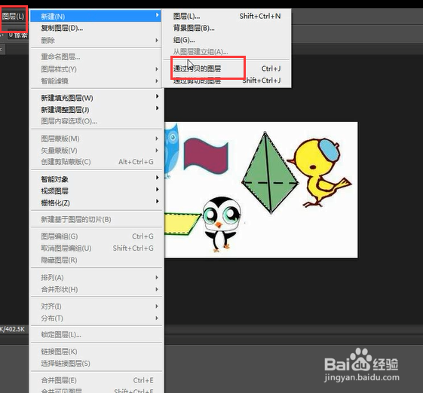Open 栅格化(Z) submenu

(x=96, y=203)
